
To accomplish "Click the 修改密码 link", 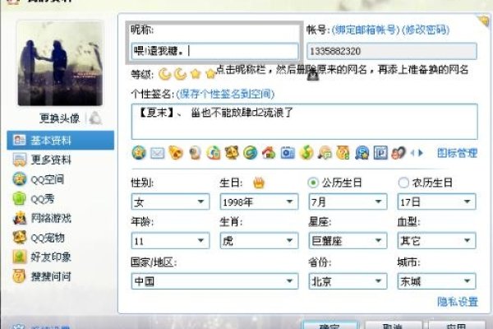I will [426, 30].
